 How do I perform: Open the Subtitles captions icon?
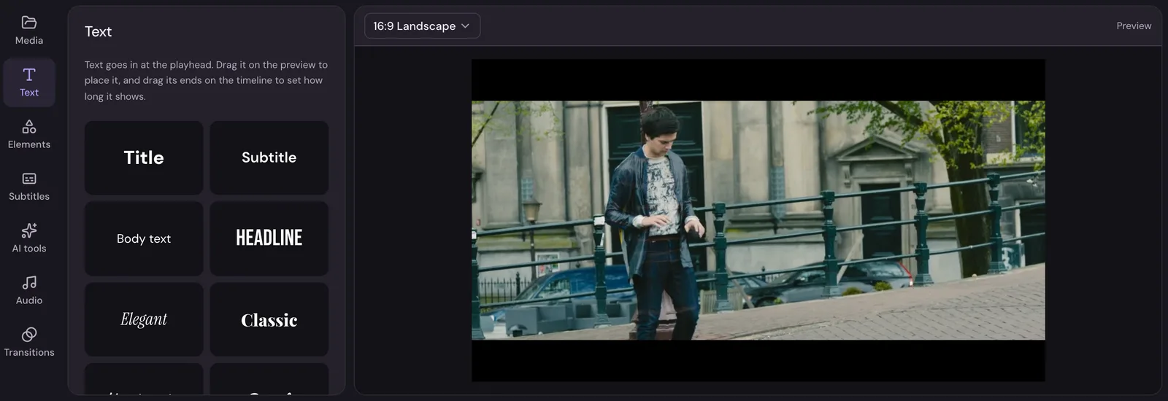(x=29, y=179)
